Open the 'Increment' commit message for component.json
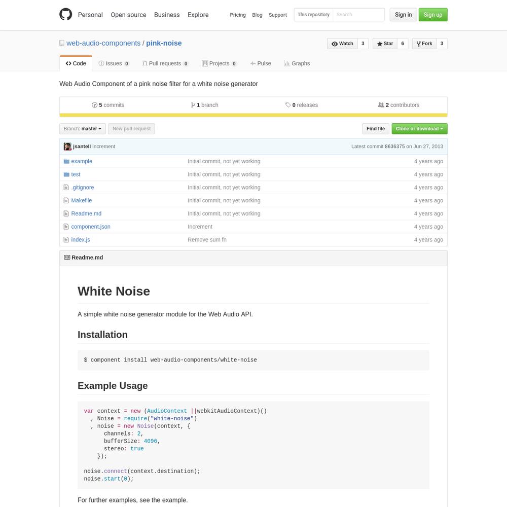The width and height of the screenshot is (507, 507). pos(200,227)
